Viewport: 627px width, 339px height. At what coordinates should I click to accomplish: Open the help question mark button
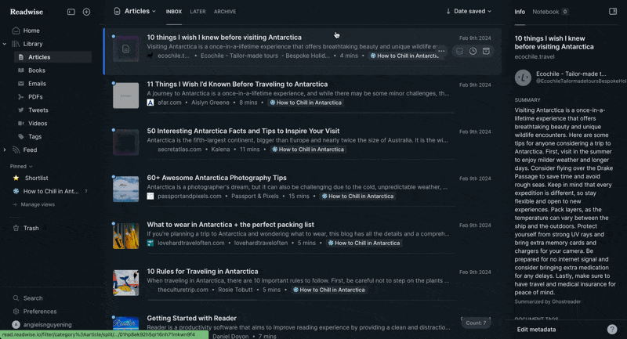point(612,329)
